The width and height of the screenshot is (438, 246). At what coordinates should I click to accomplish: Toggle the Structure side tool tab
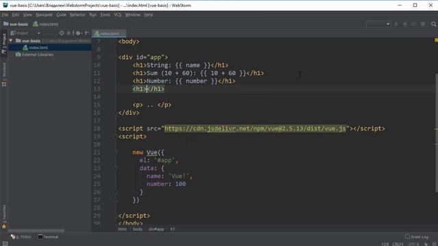pos(4,74)
